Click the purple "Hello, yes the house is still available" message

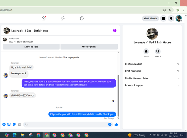[x=69, y=83]
